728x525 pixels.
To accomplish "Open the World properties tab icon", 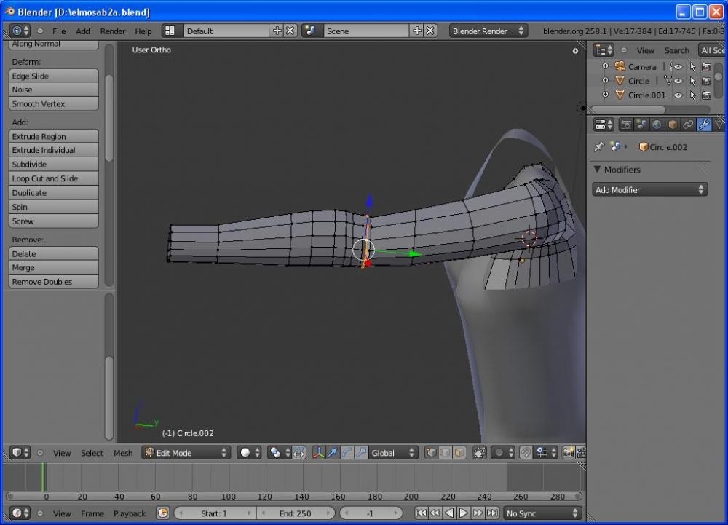I will tap(657, 125).
